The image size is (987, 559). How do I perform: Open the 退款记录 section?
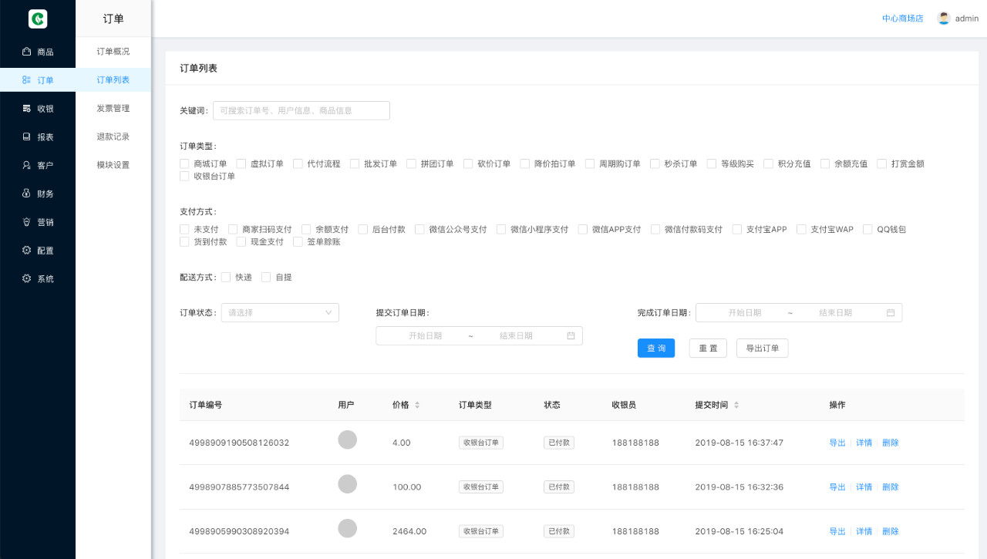(112, 136)
